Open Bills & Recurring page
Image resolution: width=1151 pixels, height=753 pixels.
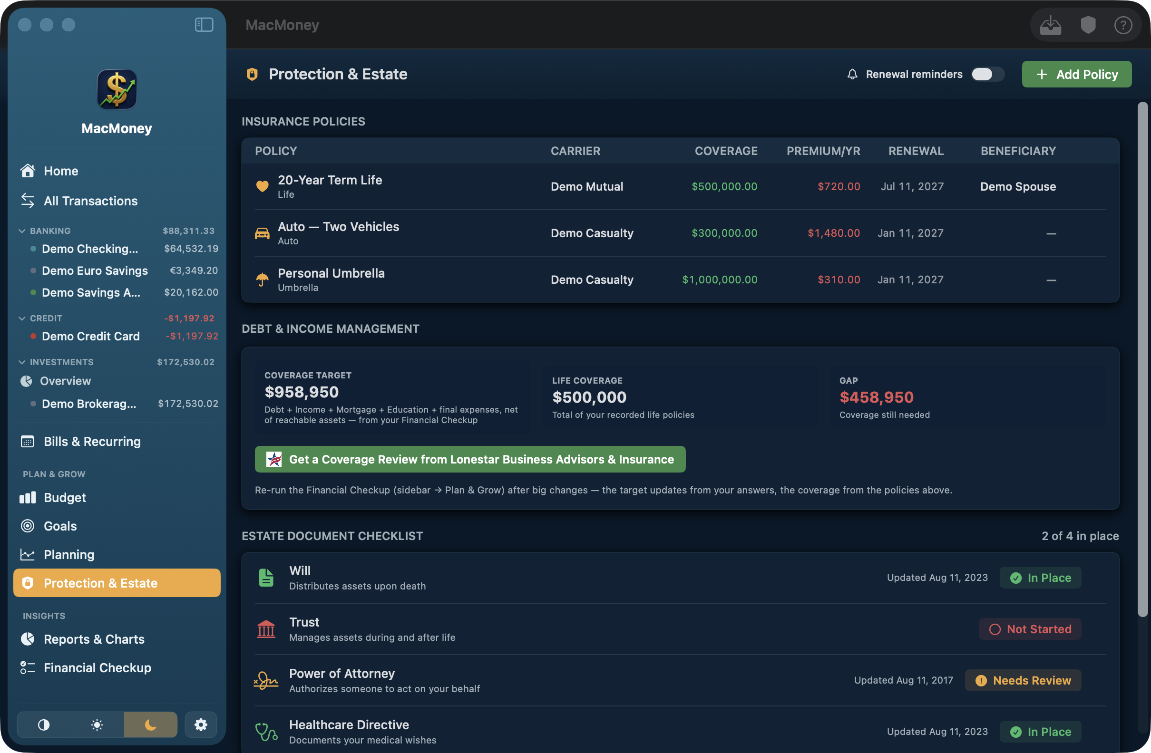117,441
